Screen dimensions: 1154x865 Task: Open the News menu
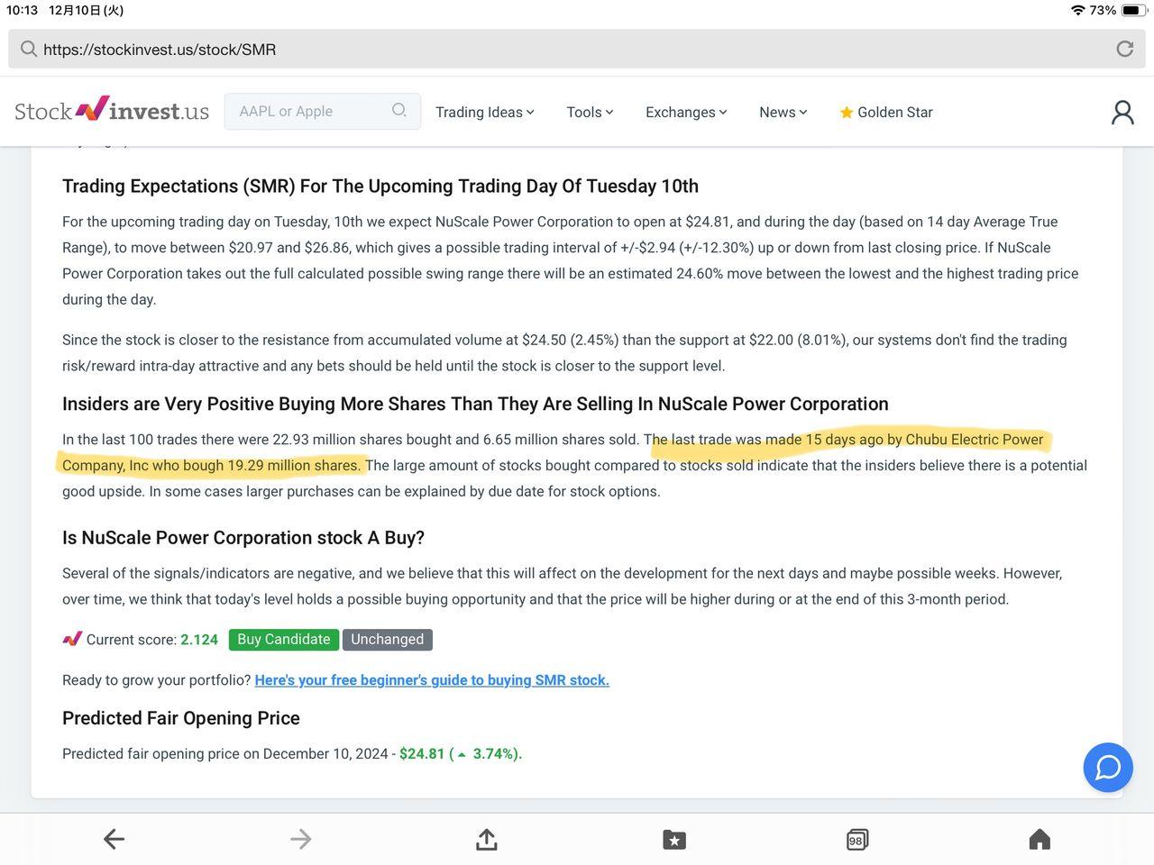[x=783, y=112]
